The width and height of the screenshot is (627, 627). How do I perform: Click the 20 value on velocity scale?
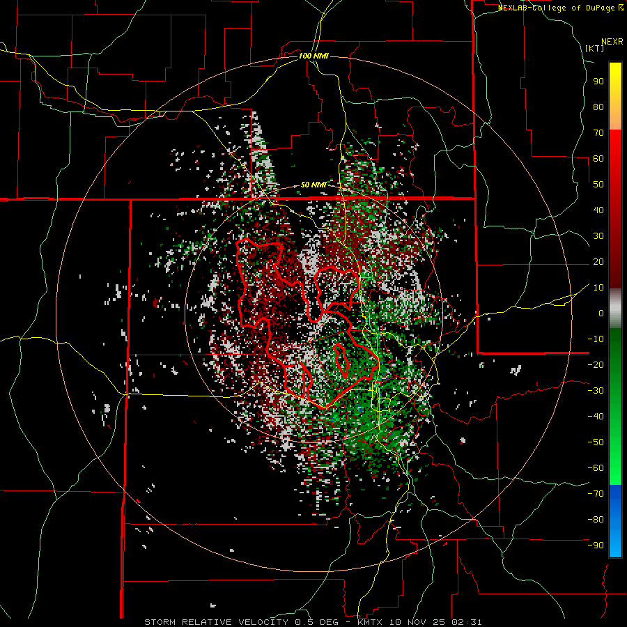point(598,261)
